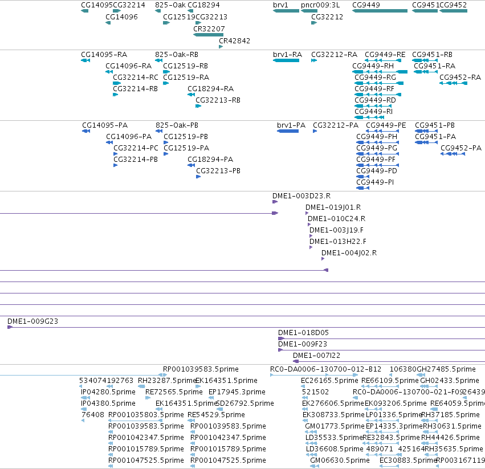
Task: Click transcript CG32212-RA
Action: [334, 55]
